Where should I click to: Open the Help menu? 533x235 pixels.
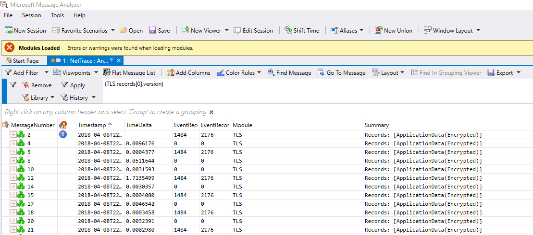[x=79, y=15]
